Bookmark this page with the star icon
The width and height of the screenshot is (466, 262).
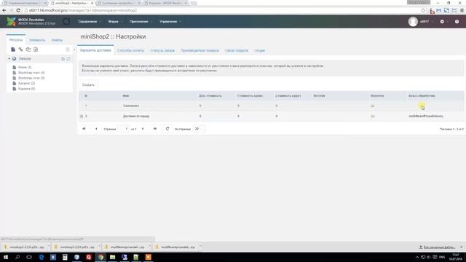pyautogui.click(x=423, y=10)
